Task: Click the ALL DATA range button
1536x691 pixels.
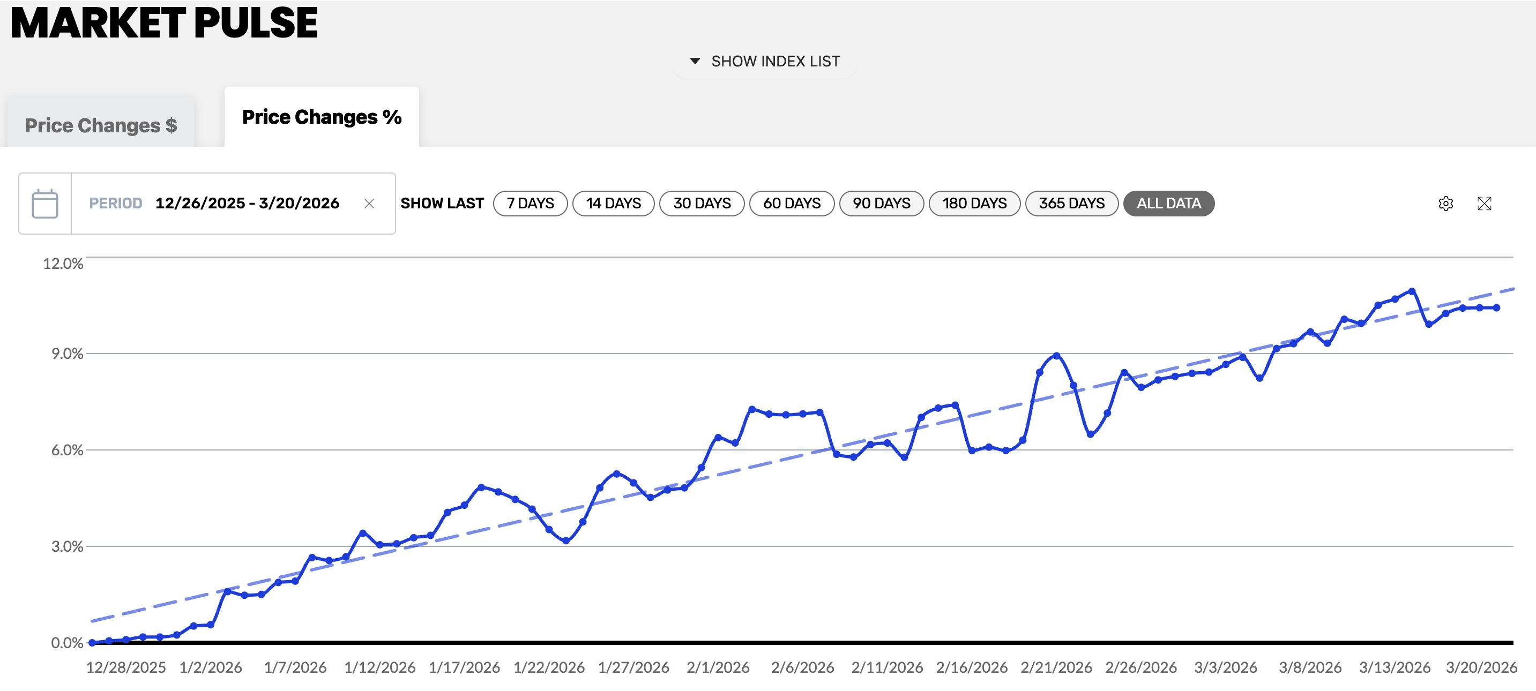Action: coord(1168,204)
